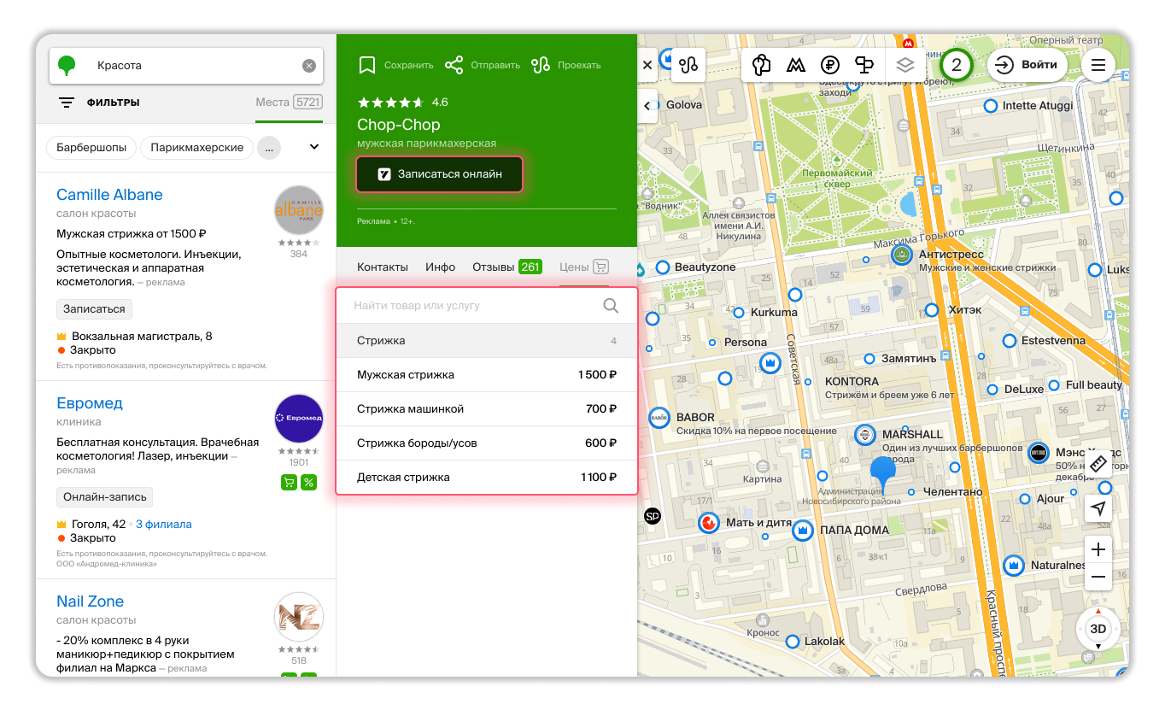Select the Детская стрижка row
Screen dimensions: 1165x710
click(x=487, y=478)
